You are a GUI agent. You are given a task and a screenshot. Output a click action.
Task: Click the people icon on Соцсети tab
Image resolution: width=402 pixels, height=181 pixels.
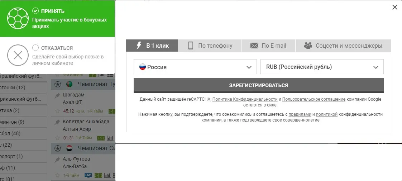[x=308, y=46]
